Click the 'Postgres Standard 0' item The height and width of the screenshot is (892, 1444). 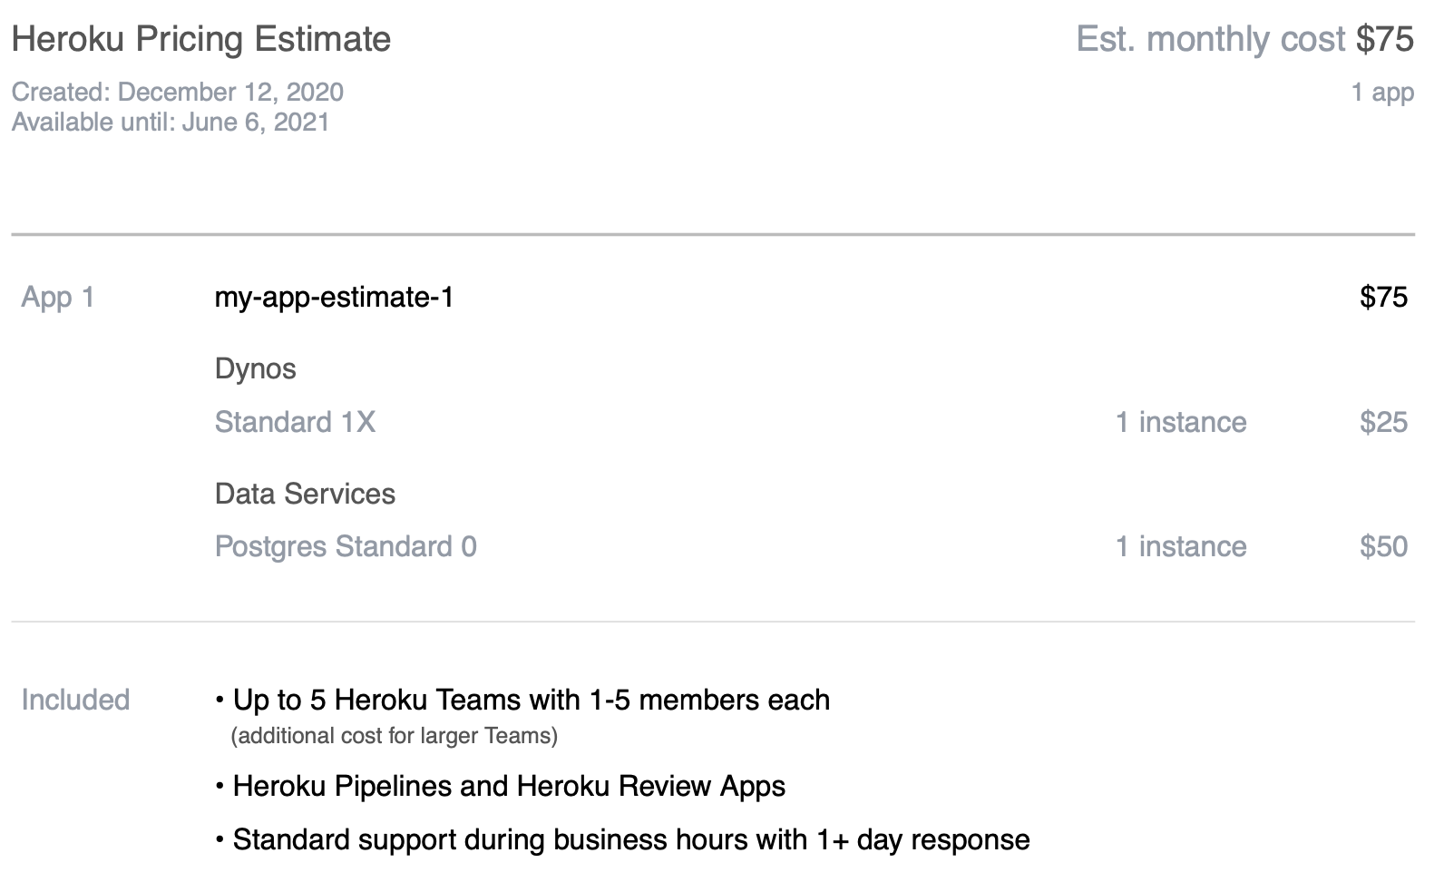(346, 546)
